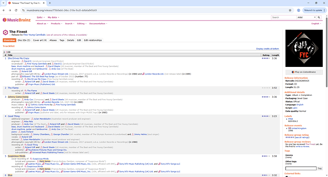Click the MusicBrainz logo

point(17,20)
